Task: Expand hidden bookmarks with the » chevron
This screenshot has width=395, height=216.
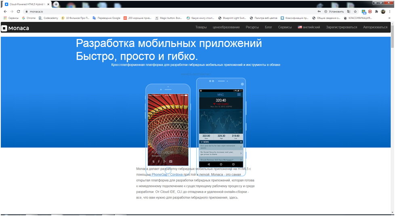Action: pos(389,18)
